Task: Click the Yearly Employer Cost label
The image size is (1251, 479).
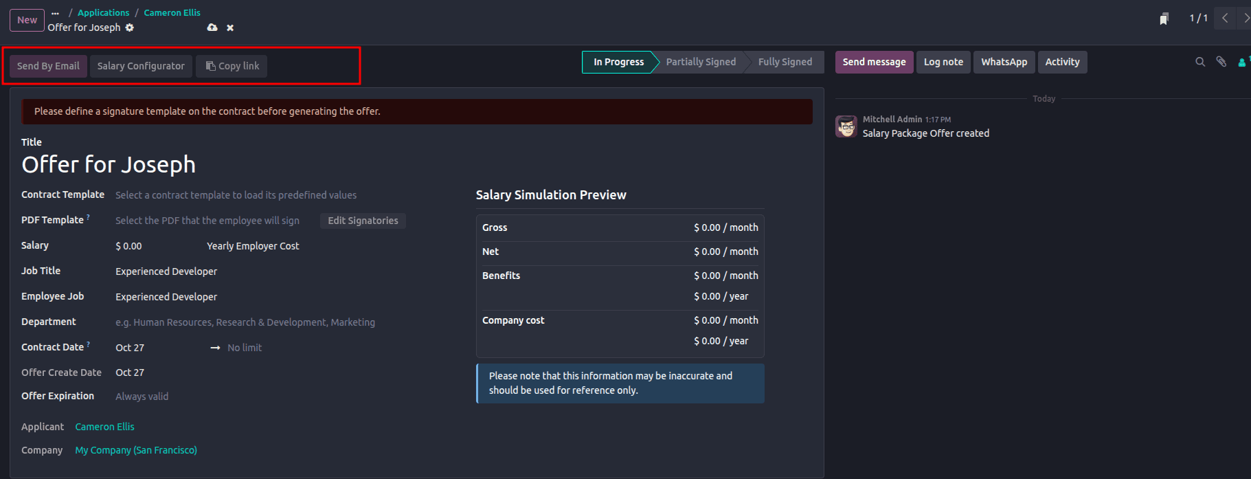Action: click(x=253, y=246)
